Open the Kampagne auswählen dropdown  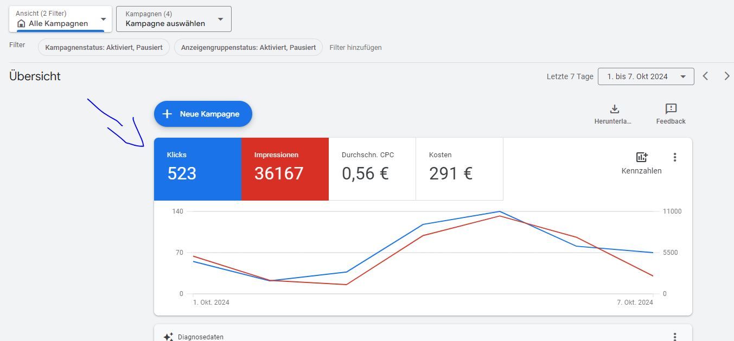174,19
